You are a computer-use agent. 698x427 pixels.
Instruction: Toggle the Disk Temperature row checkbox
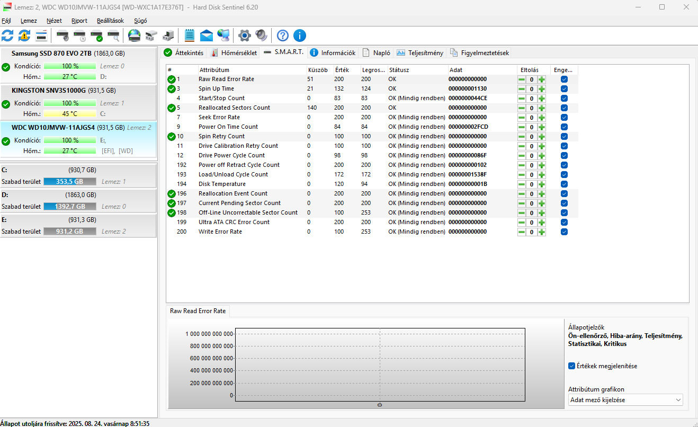564,184
